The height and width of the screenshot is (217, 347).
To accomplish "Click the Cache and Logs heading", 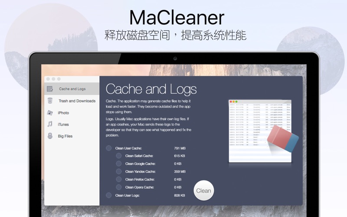I will (x=151, y=89).
